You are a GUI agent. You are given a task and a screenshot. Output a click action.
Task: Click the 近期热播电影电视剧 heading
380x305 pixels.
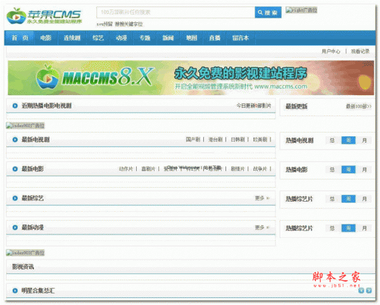click(x=46, y=106)
